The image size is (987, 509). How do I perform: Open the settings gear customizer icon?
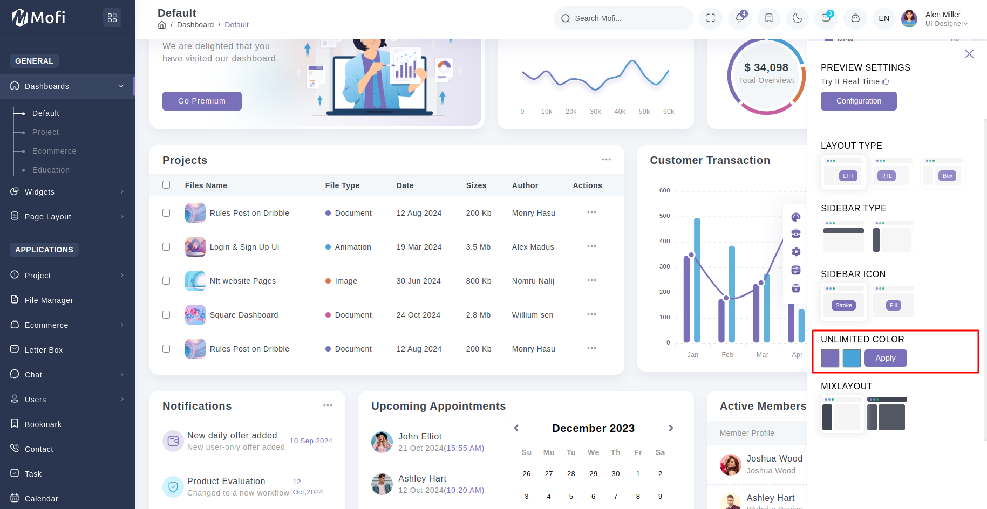click(x=795, y=252)
